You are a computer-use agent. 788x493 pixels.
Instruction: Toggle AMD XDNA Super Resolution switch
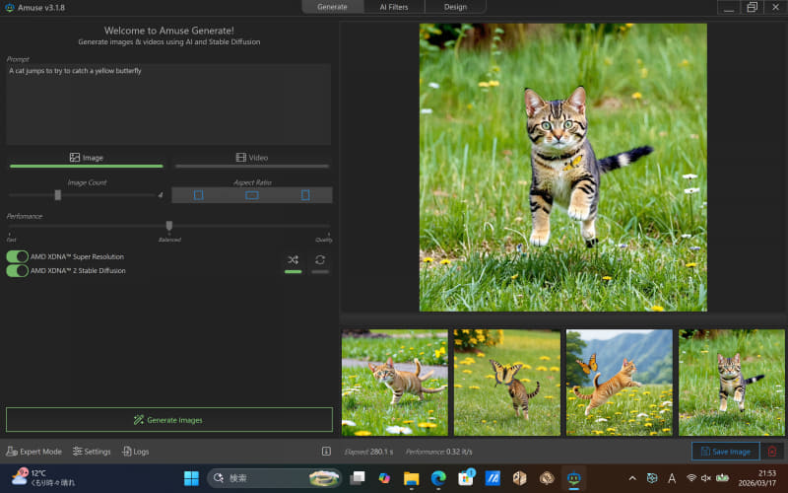17,256
